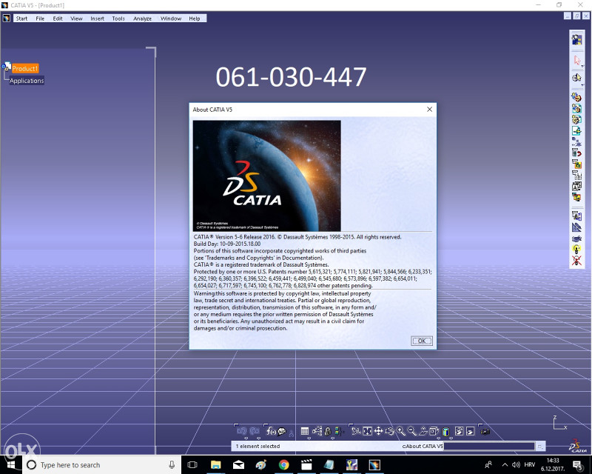
Task: Open the Manage Representations tool
Action: click(x=576, y=197)
